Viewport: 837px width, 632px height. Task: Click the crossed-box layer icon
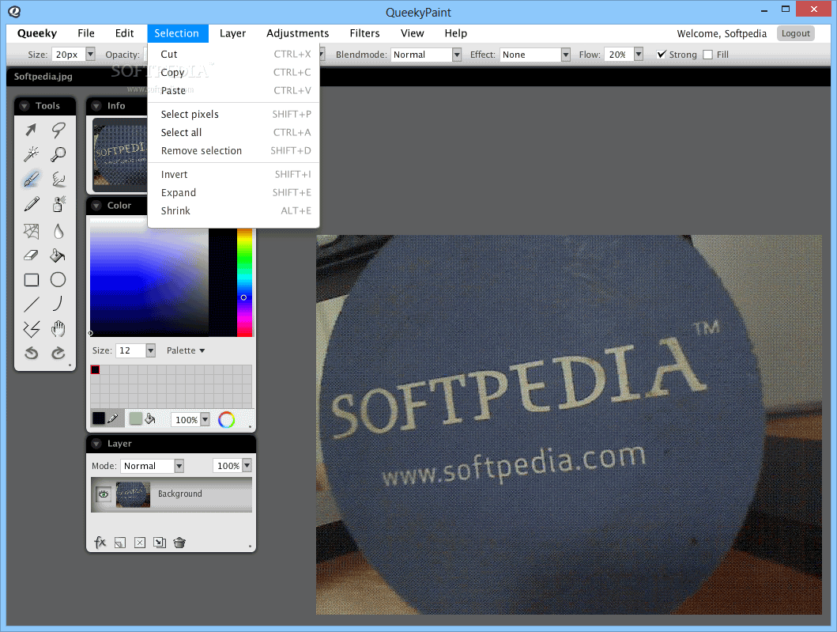pyautogui.click(x=140, y=543)
